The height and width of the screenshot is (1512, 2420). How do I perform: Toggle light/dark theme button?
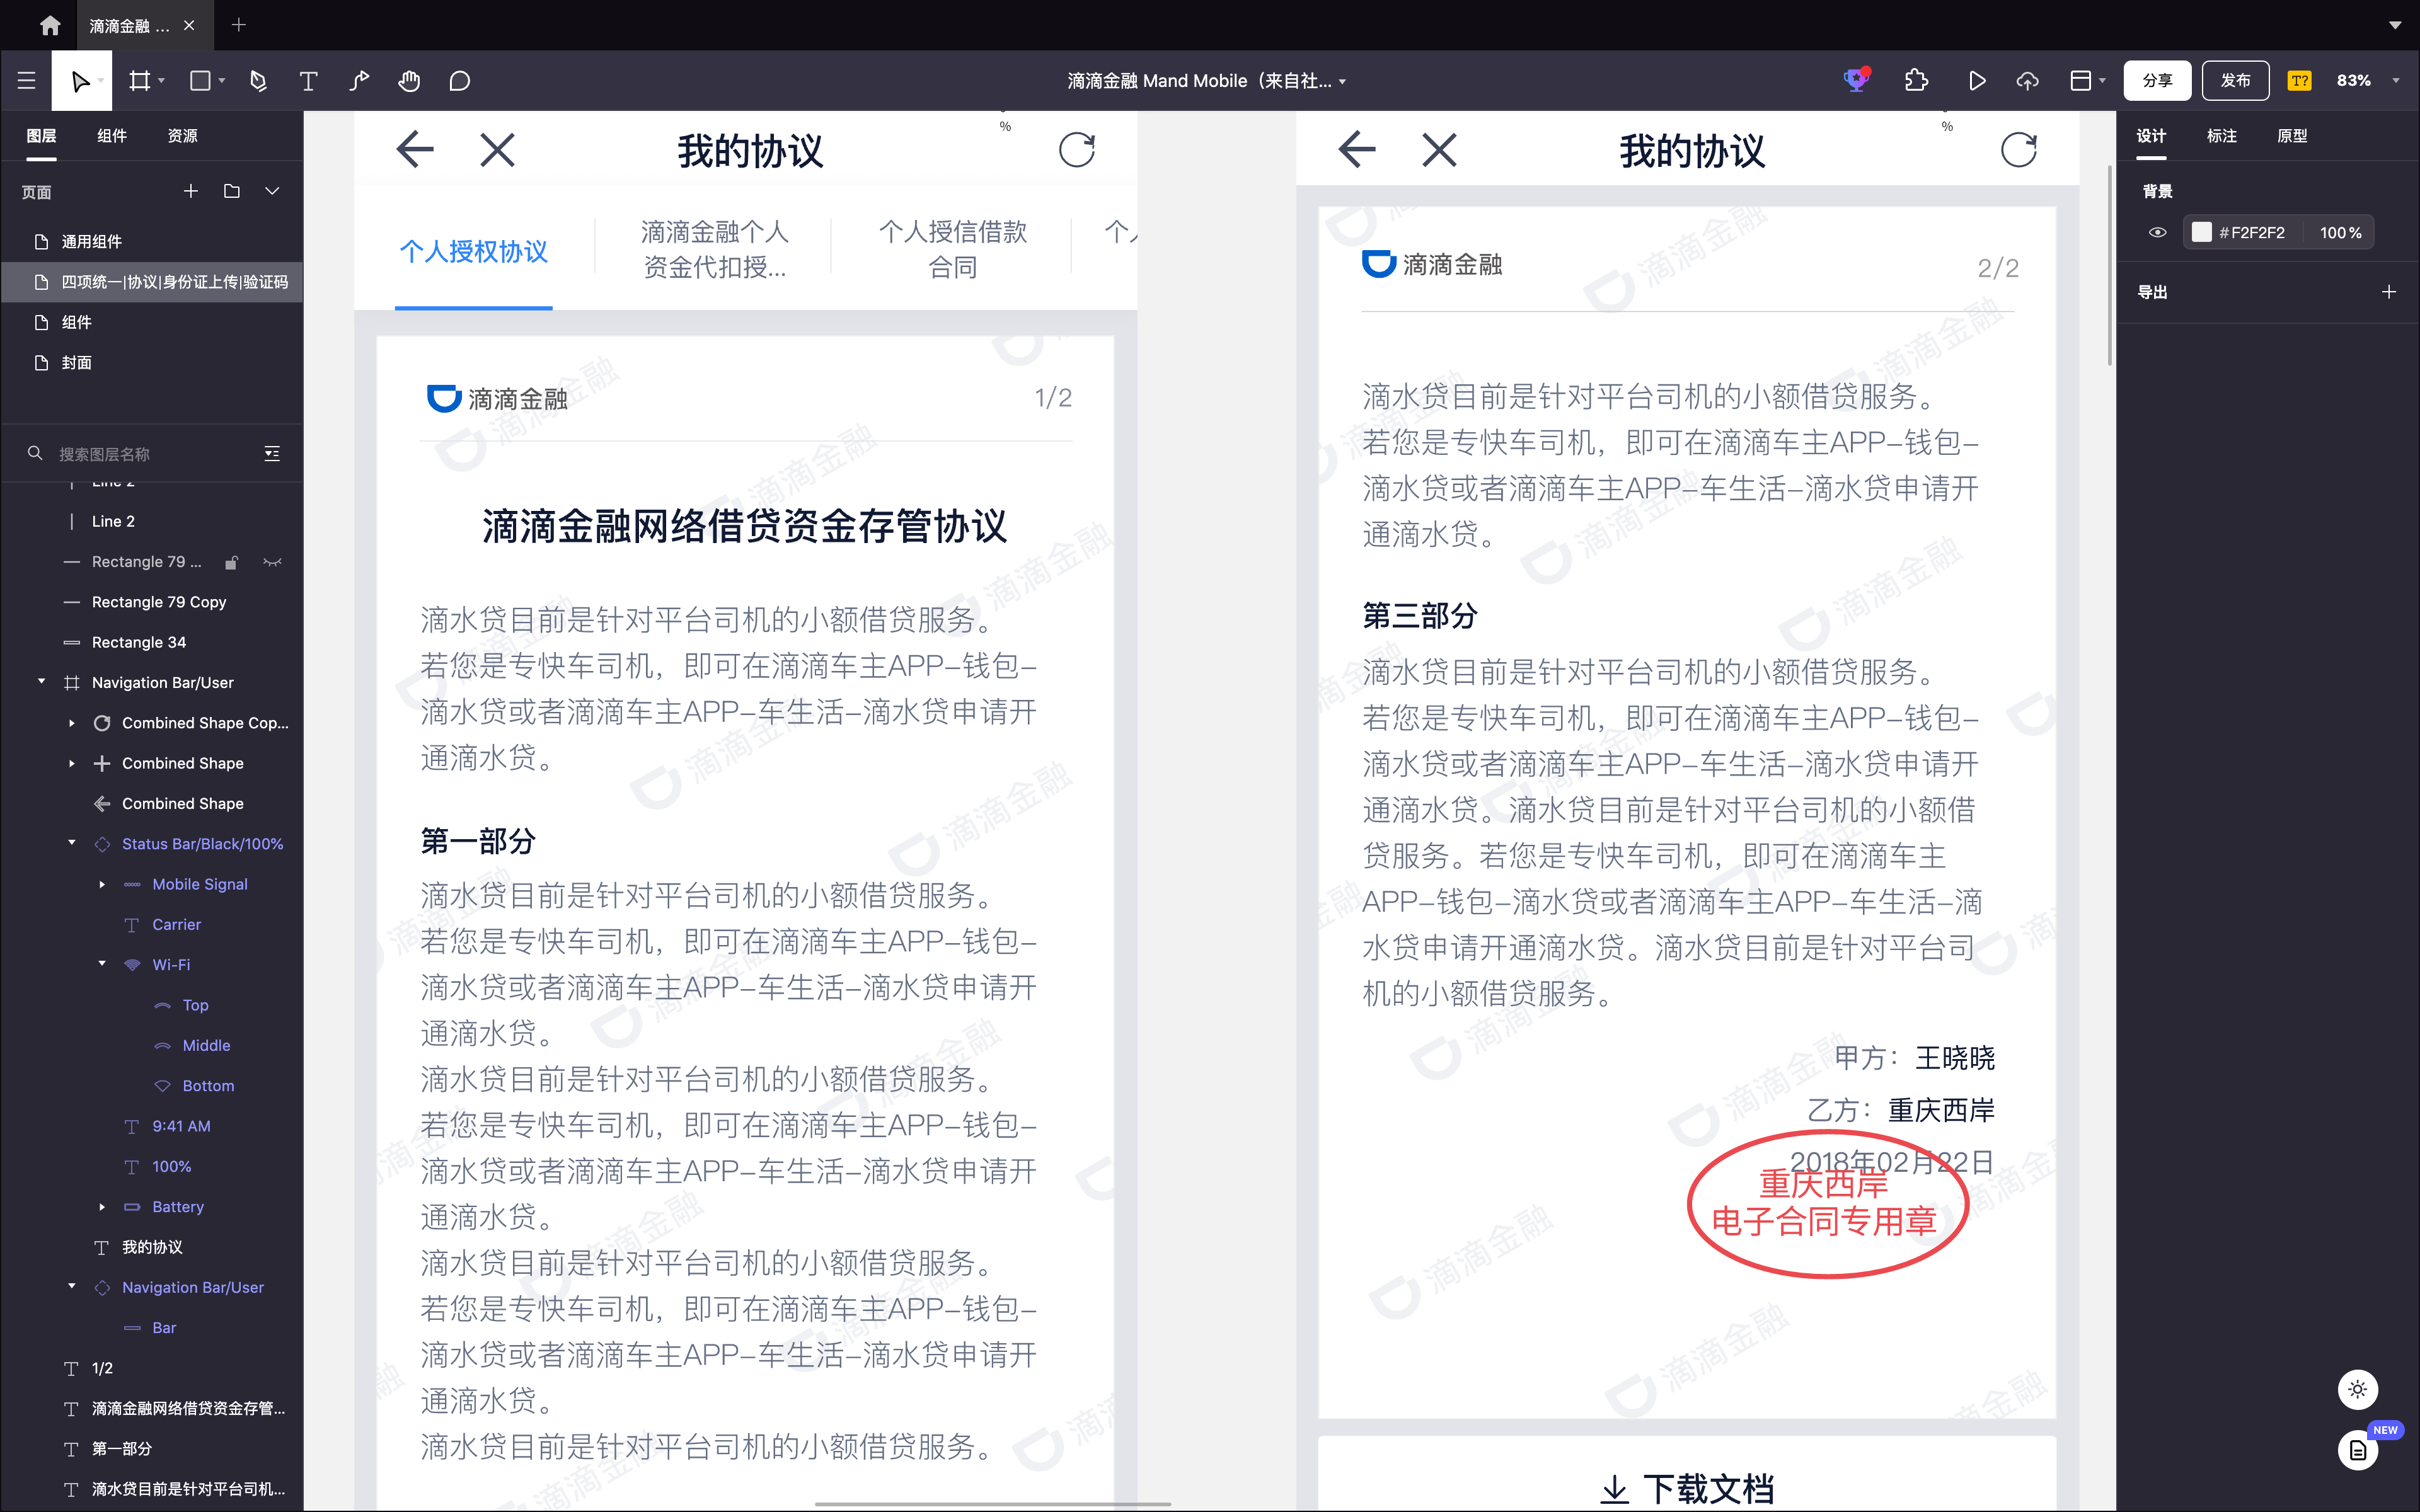2358,1389
